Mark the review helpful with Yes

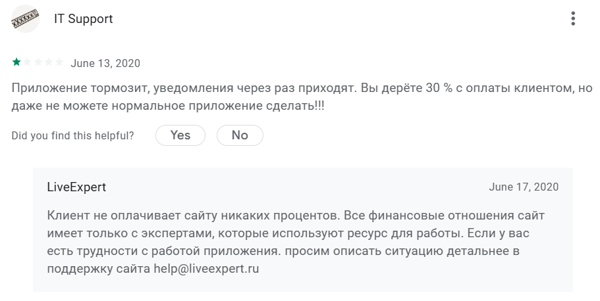click(180, 135)
